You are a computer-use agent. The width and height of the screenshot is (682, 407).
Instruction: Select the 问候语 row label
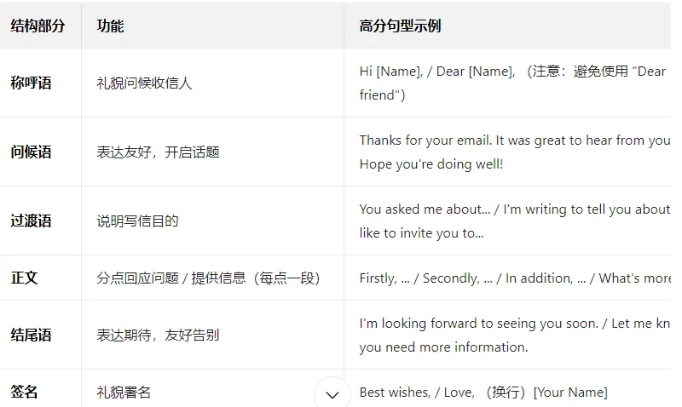click(x=31, y=152)
